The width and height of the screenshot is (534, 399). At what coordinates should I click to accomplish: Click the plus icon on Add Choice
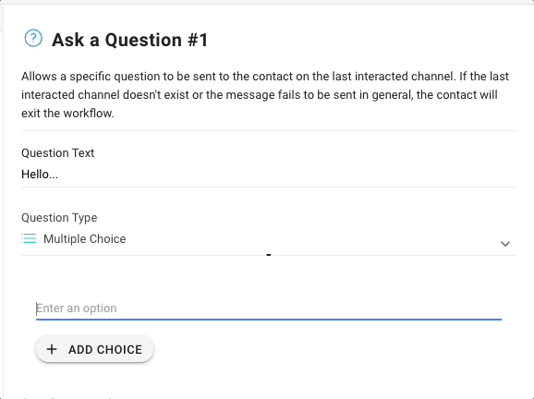pos(52,349)
